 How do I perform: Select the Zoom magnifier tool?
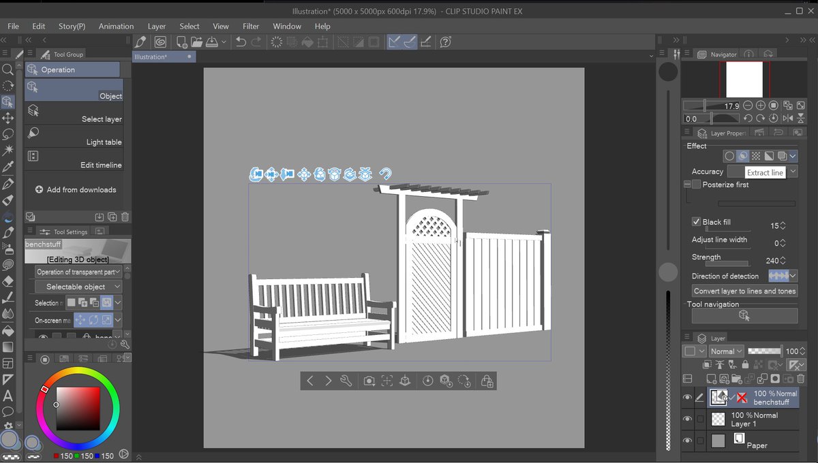tap(7, 69)
